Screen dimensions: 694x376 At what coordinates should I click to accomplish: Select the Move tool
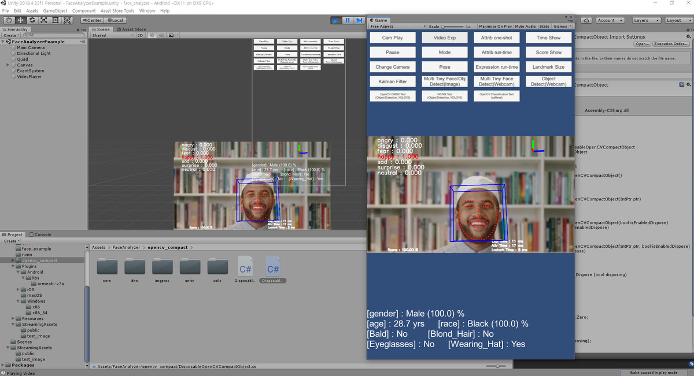click(20, 20)
